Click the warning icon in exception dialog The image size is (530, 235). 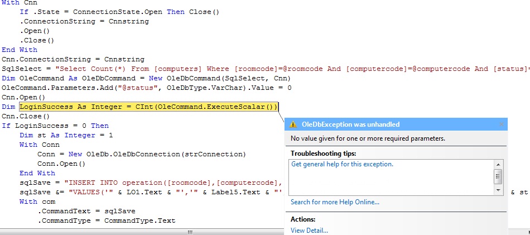(293, 124)
